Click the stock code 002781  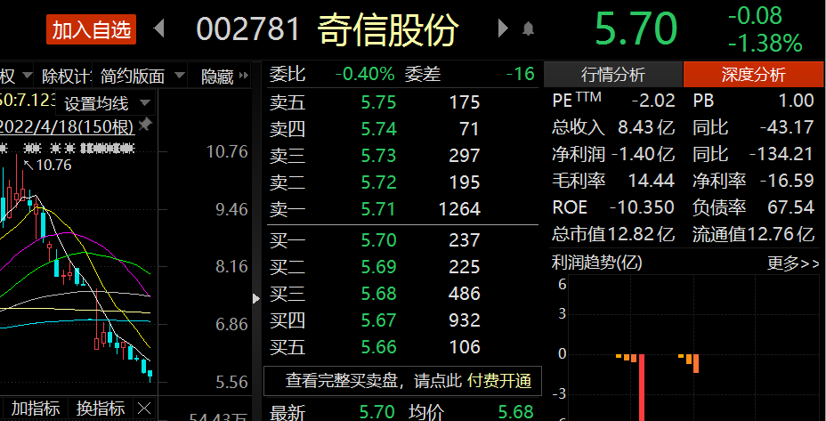click(248, 29)
